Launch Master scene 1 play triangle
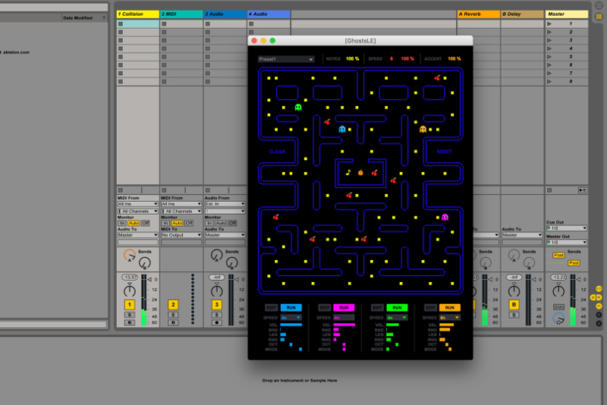 tap(549, 24)
